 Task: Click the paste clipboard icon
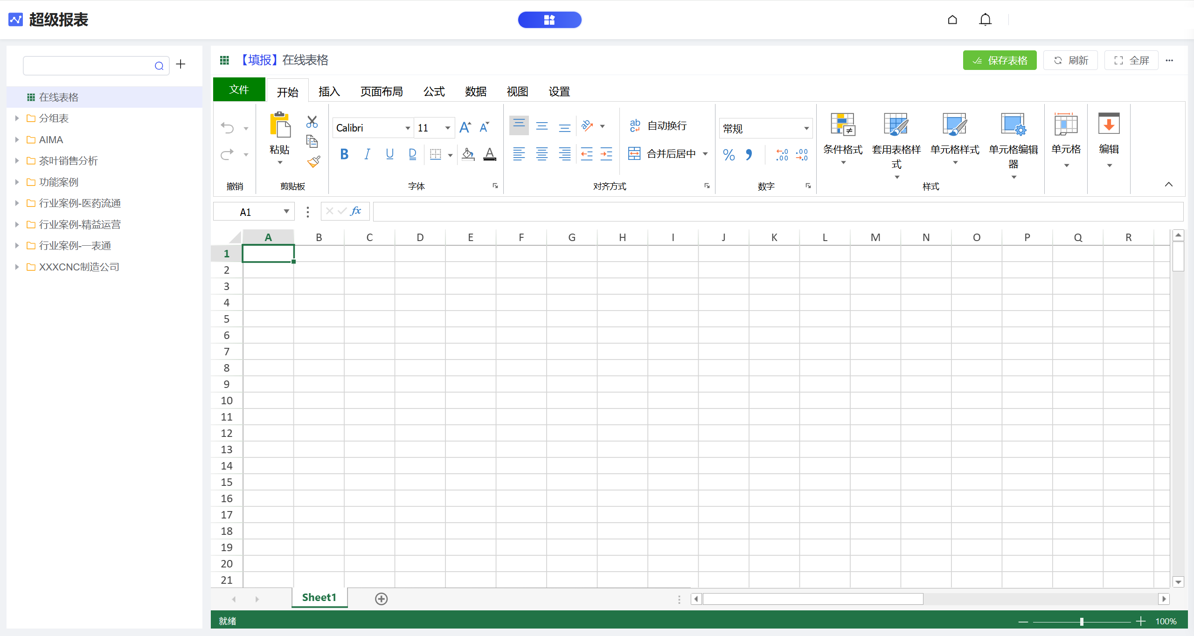coord(280,124)
